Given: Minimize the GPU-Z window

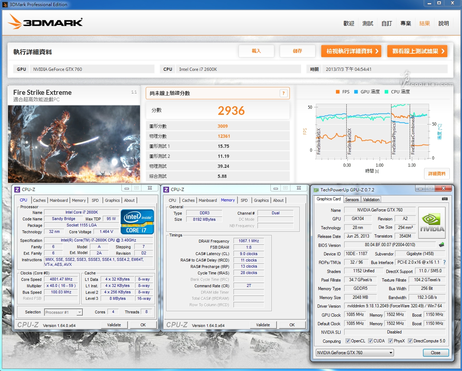Looking at the screenshot, I should 420,188.
